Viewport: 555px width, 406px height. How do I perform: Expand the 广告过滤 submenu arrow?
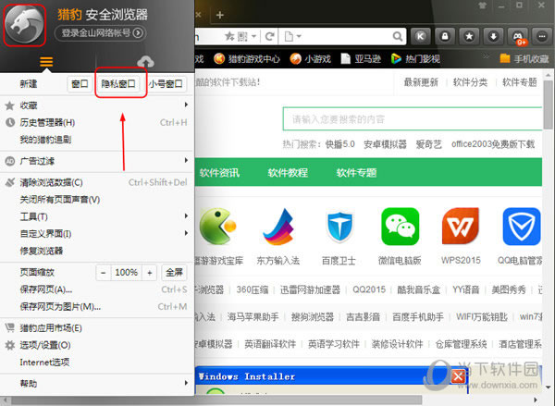click(x=186, y=160)
